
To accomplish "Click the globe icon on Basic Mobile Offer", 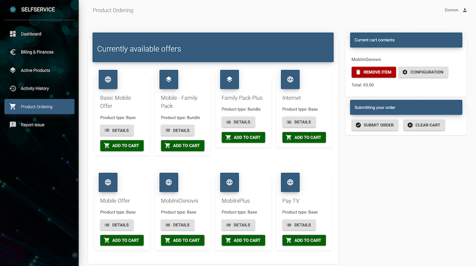I will [x=108, y=79].
